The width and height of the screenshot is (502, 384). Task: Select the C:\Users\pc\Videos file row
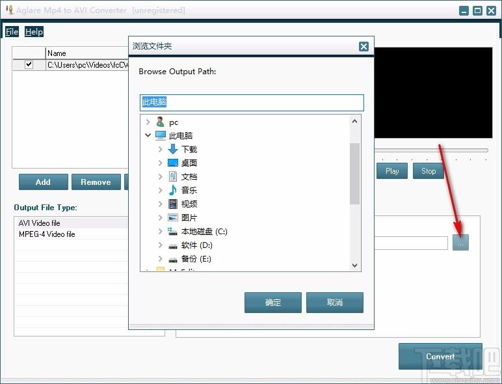(x=70, y=64)
